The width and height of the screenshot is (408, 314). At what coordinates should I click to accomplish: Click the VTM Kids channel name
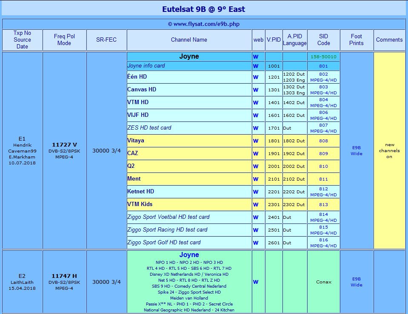click(140, 204)
